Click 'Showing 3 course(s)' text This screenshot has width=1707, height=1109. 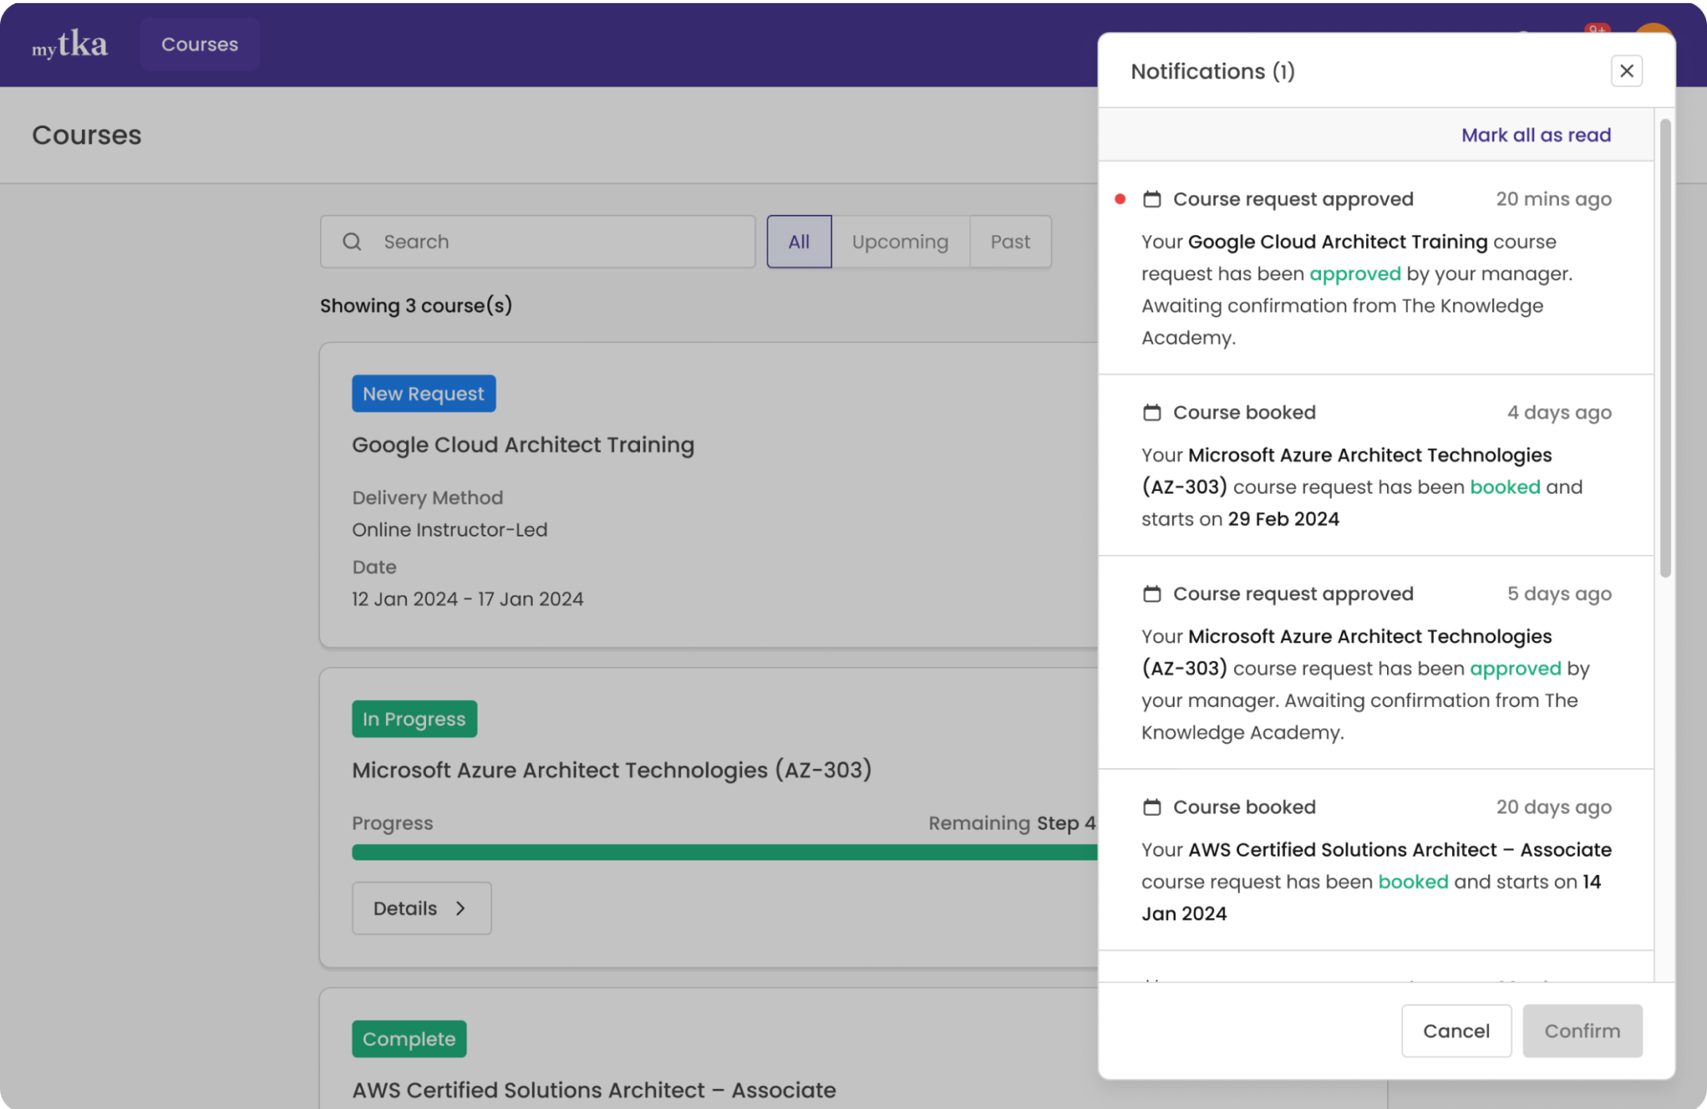click(416, 306)
